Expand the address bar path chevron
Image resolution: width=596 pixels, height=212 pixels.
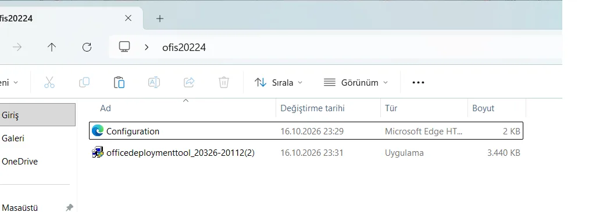tap(147, 47)
